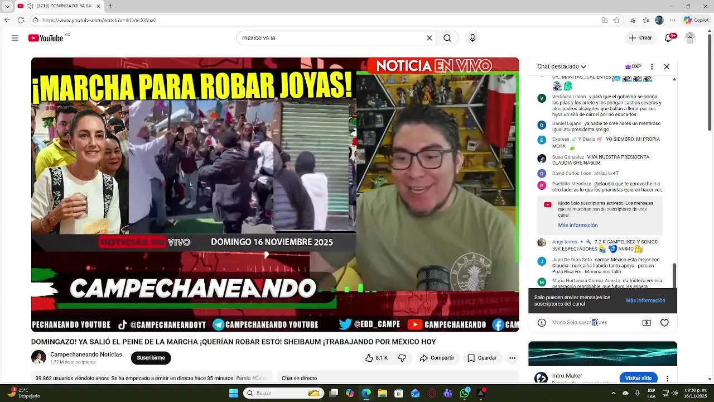Screen dimensions: 714x402
Task: Click chat info circle icon
Action: tap(542, 323)
